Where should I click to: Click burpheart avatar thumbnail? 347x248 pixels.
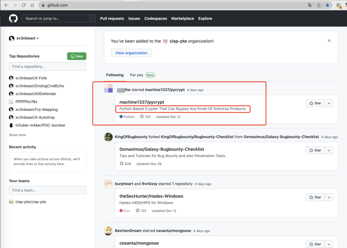[108, 184]
